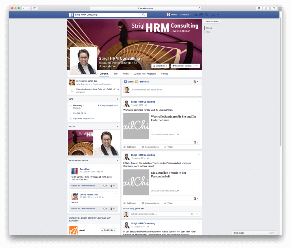Click the Schreib etwas auf seine Seite field
Screen dimensions: 291x248
tap(148, 90)
